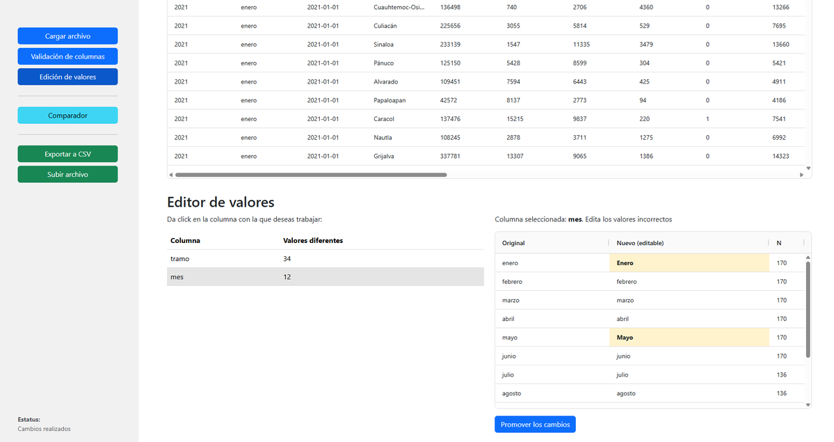834x442 pixels.
Task: Click count 136 in julio row
Action: tap(781, 375)
